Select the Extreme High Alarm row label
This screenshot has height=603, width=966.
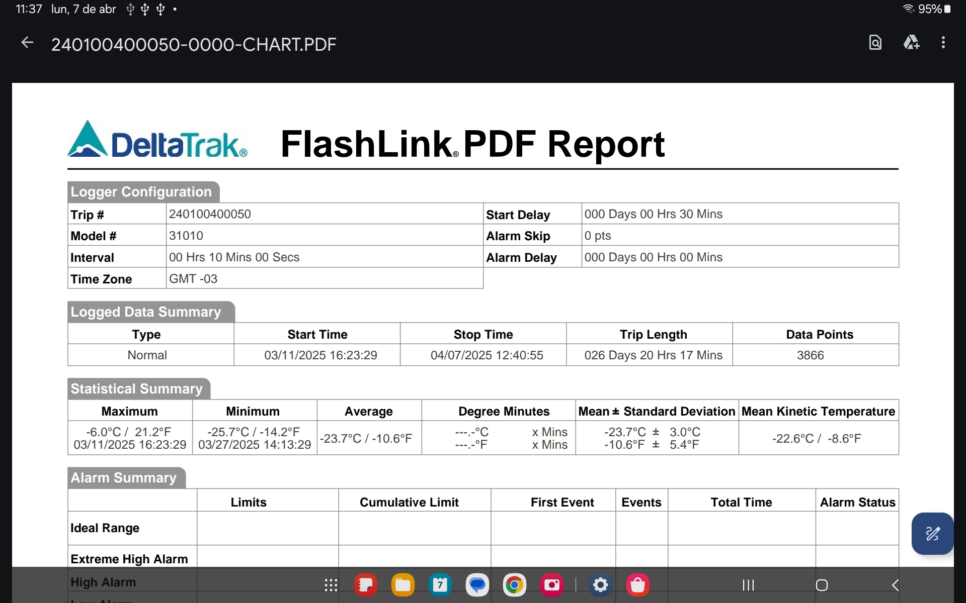coord(129,559)
